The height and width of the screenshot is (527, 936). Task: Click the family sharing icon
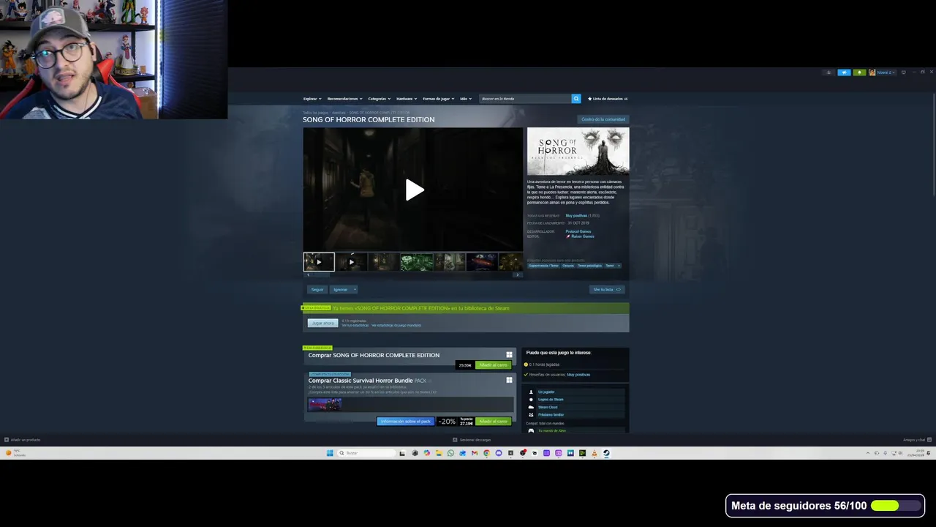531,415
